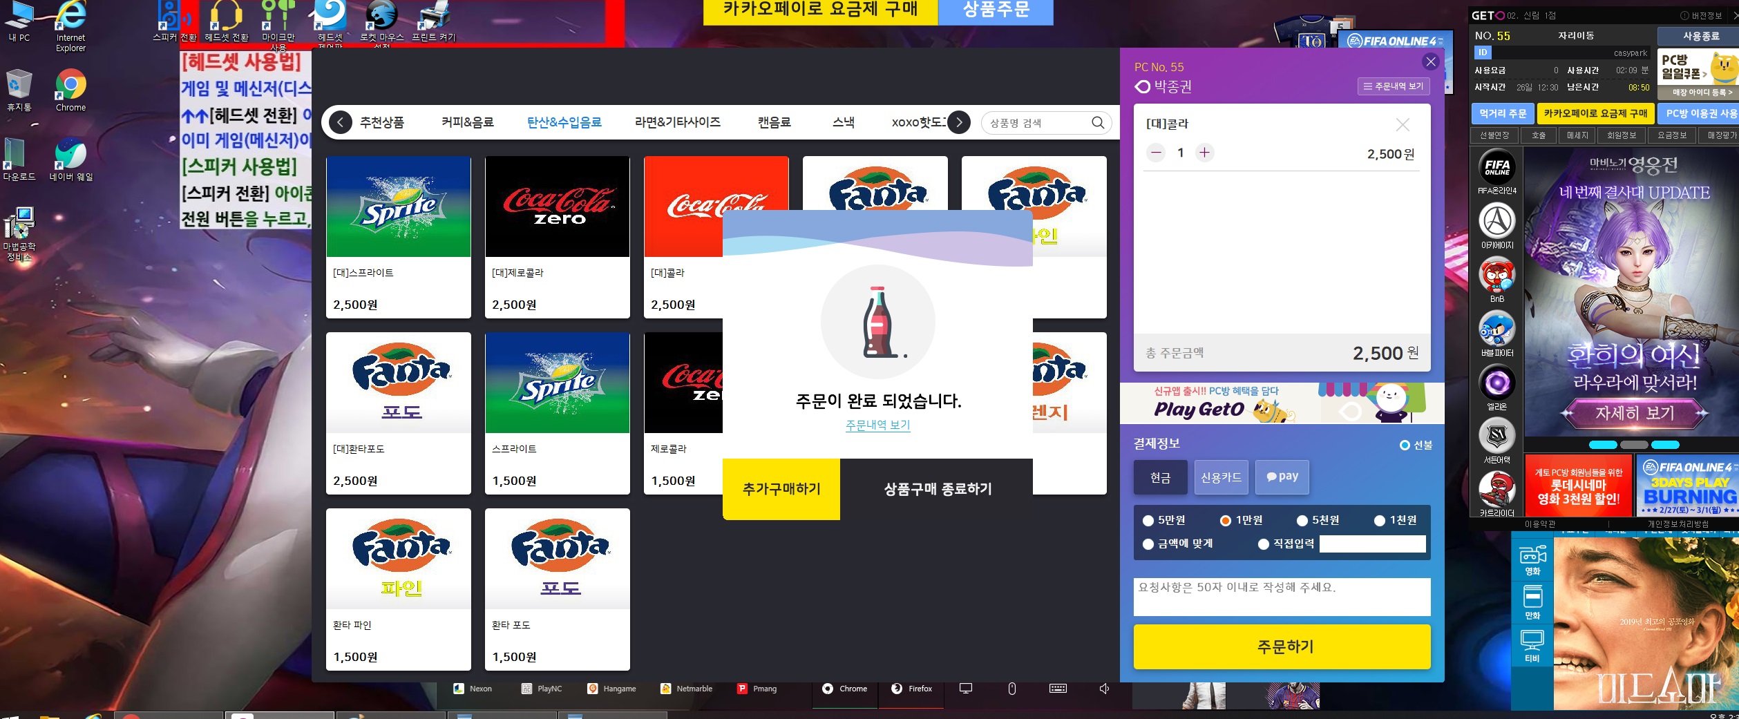Click the product name search field

click(1036, 123)
